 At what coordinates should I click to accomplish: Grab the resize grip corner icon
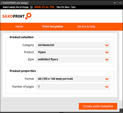click(x=121, y=110)
